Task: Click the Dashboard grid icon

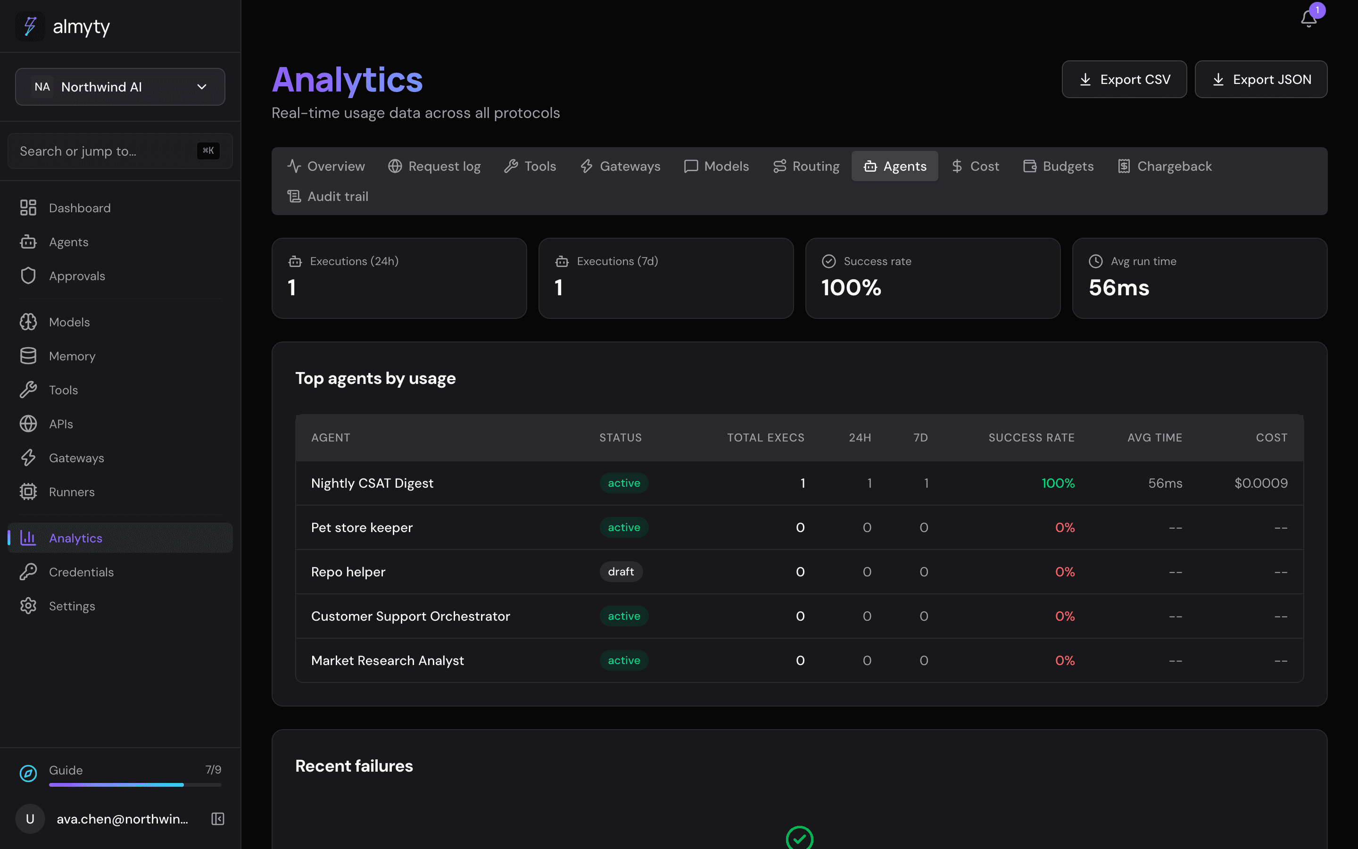Action: pos(28,208)
